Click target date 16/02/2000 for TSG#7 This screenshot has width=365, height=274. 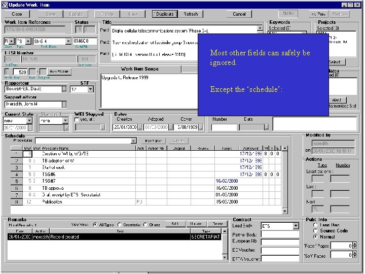pos(227,181)
